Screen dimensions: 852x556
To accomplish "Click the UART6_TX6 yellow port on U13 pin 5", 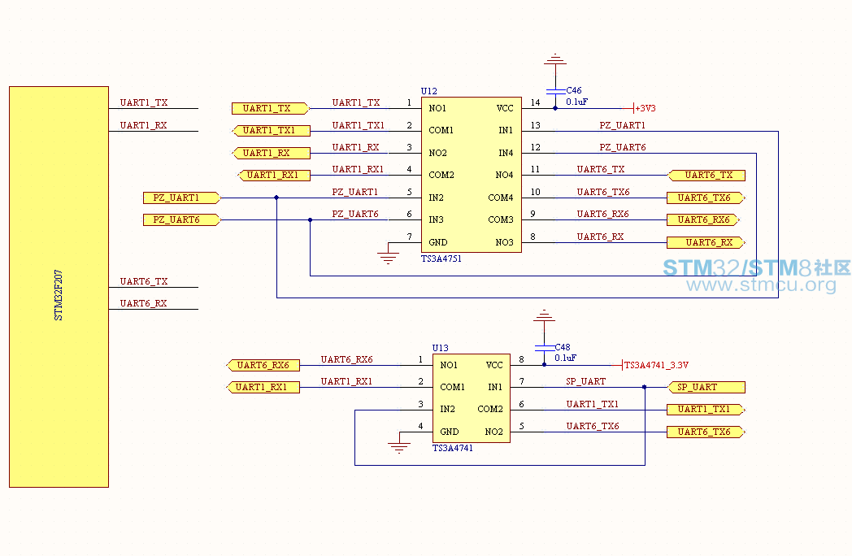I will 706,432.
